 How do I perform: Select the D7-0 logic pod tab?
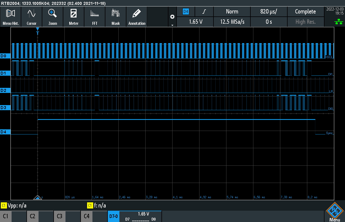pyautogui.click(x=113, y=216)
